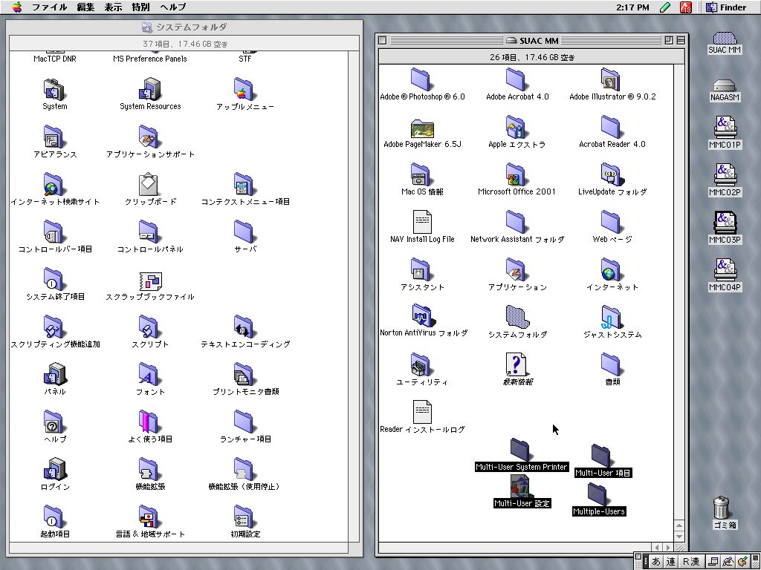Select the 初期設定 folder icon
Image resolution: width=761 pixels, height=570 pixels.
click(x=244, y=517)
